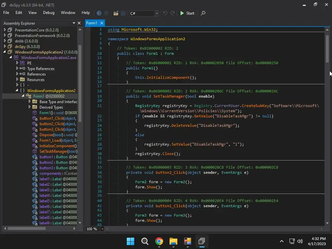Open File Explorer from taskbar

173,241
